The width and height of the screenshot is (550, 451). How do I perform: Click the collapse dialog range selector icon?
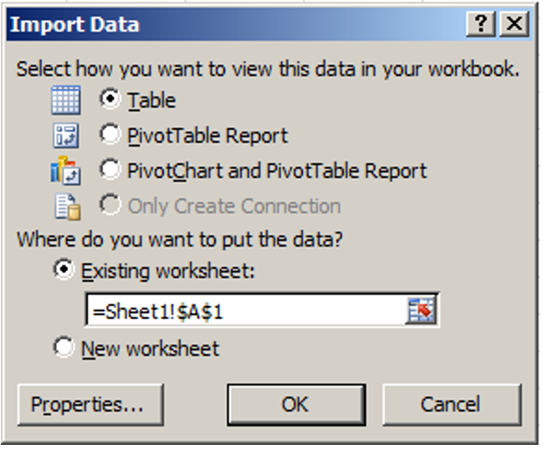tap(422, 311)
